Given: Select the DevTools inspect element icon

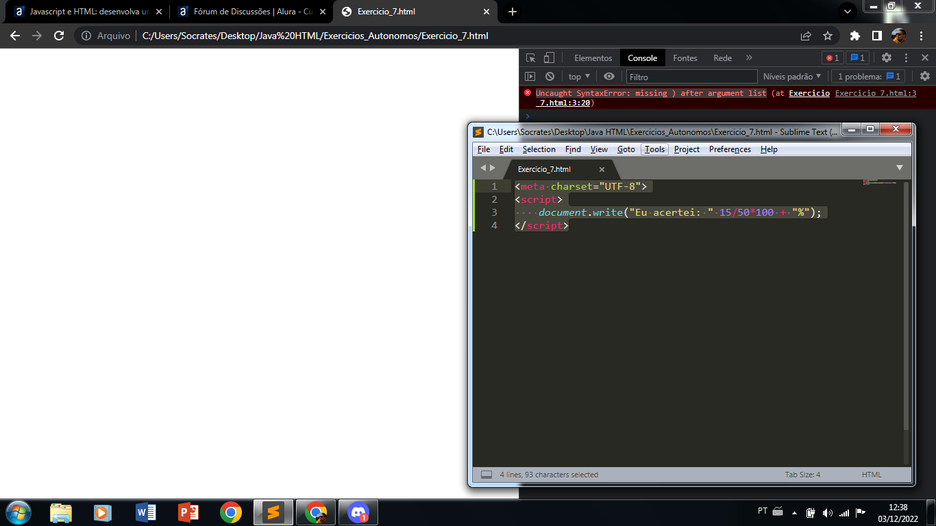Looking at the screenshot, I should click(x=530, y=58).
